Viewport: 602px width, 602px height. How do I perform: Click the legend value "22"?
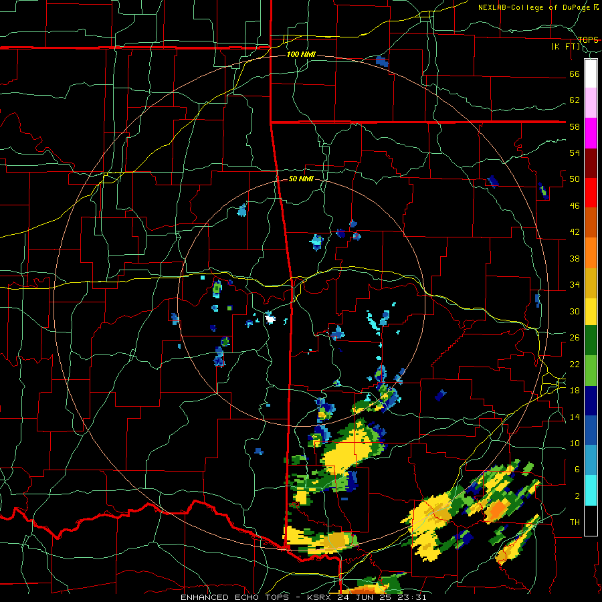(575, 365)
